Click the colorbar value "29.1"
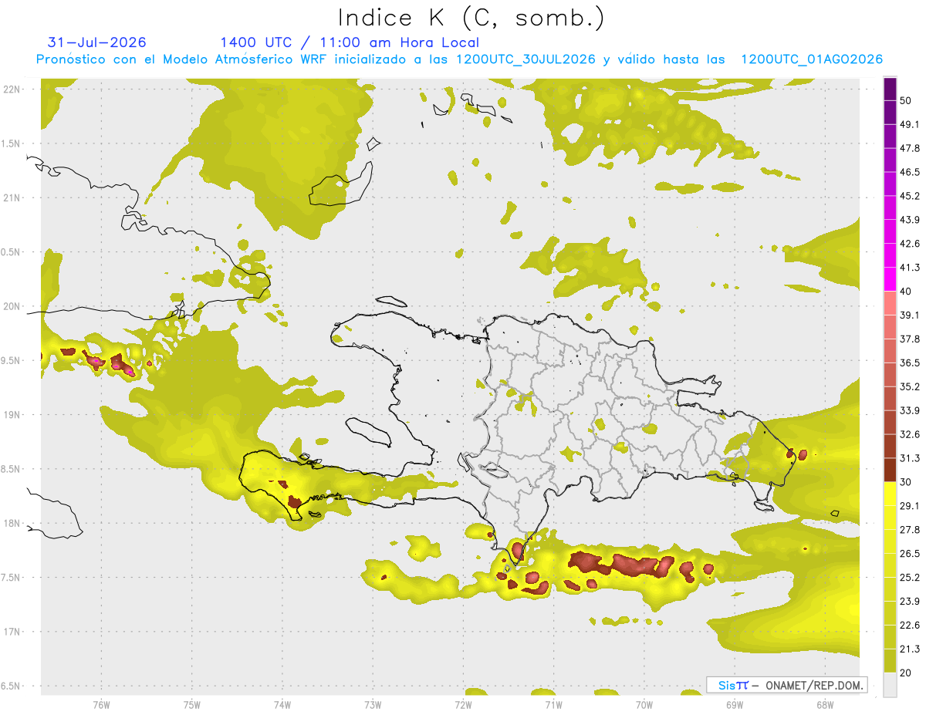The height and width of the screenshot is (715, 926). coord(910,506)
